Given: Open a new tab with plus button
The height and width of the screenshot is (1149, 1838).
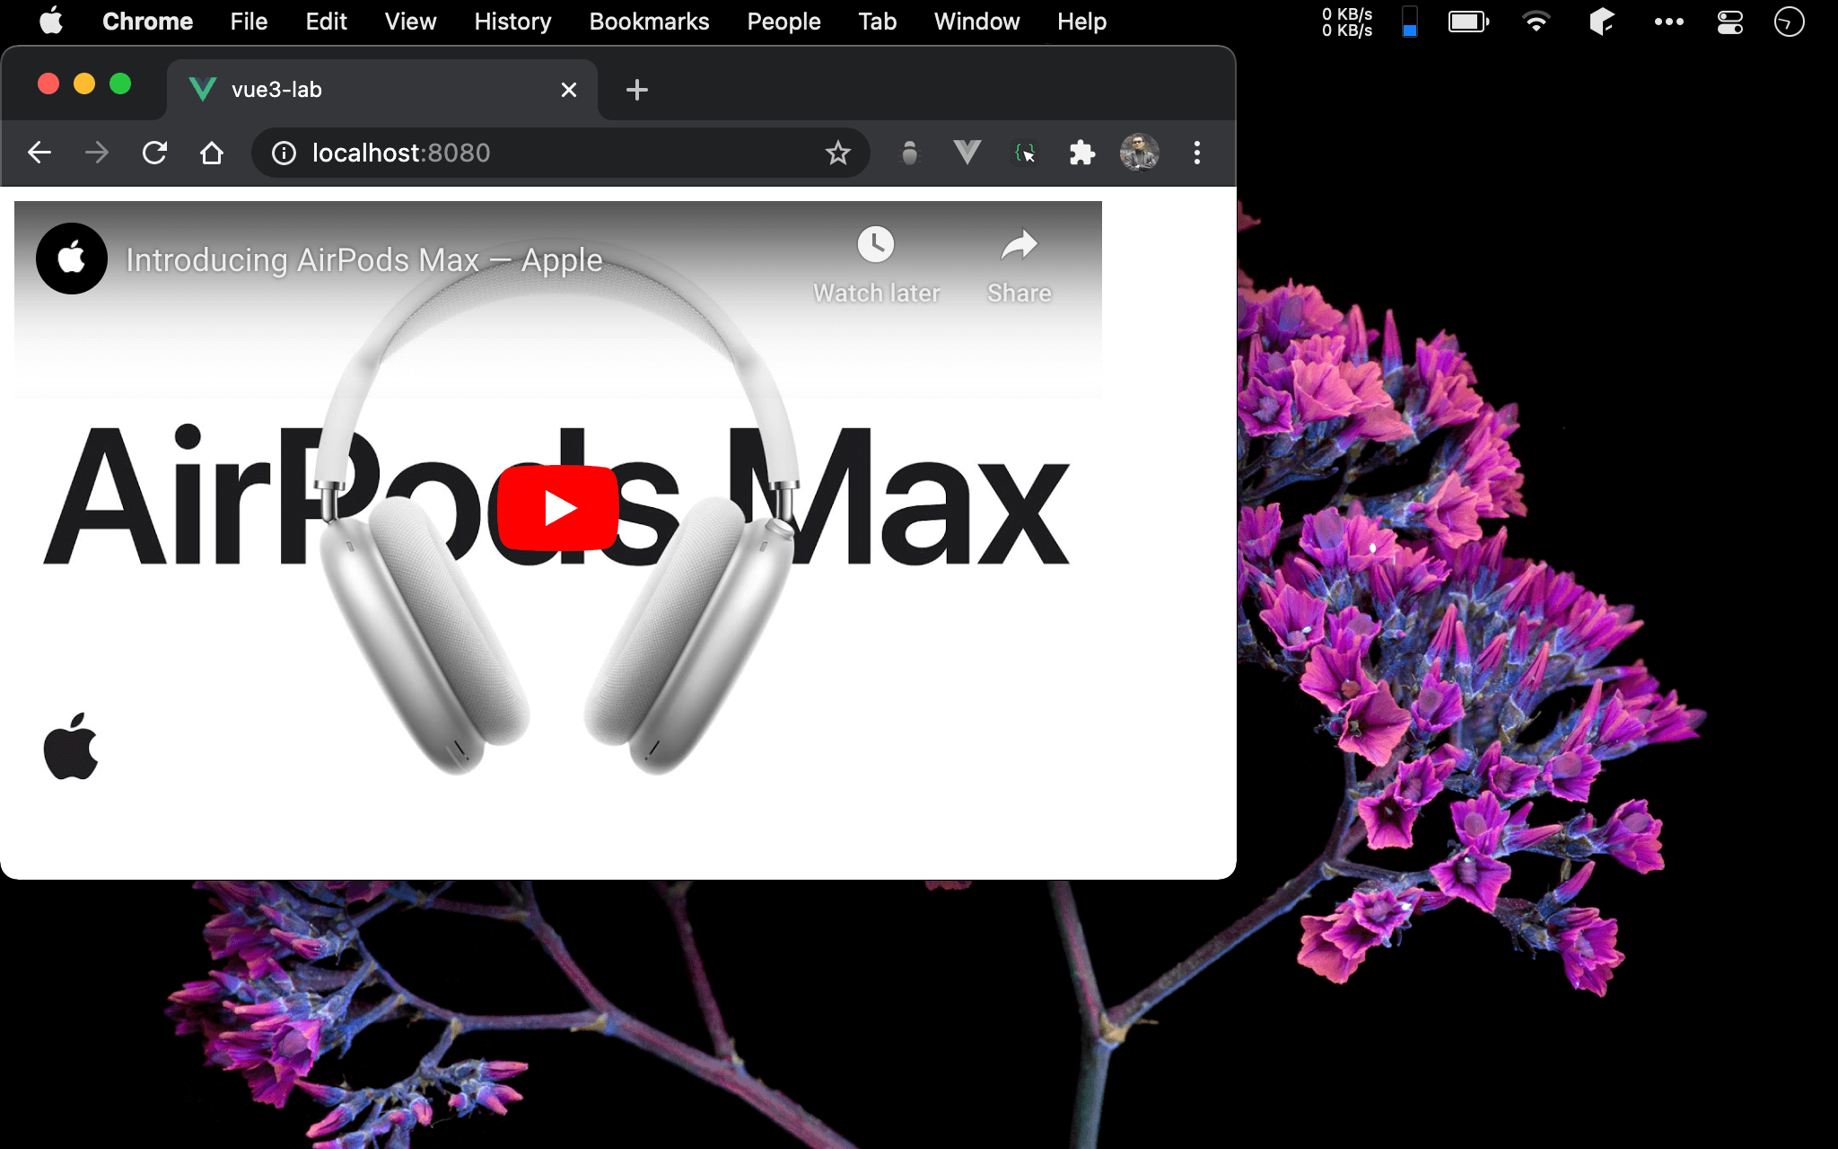Looking at the screenshot, I should point(636,90).
